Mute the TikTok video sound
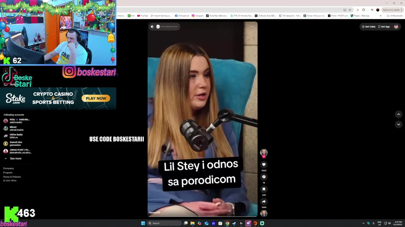 click(152, 27)
